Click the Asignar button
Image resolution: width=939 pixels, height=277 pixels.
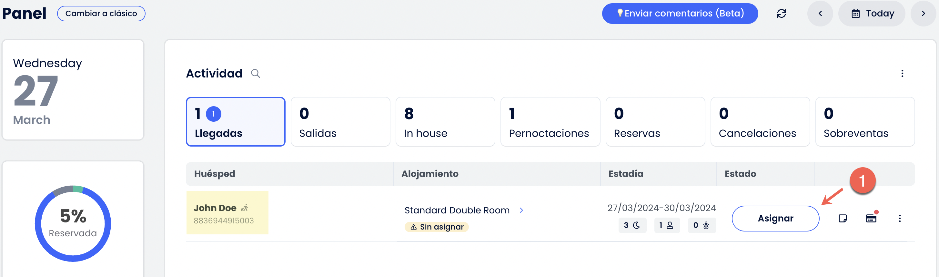tap(775, 218)
